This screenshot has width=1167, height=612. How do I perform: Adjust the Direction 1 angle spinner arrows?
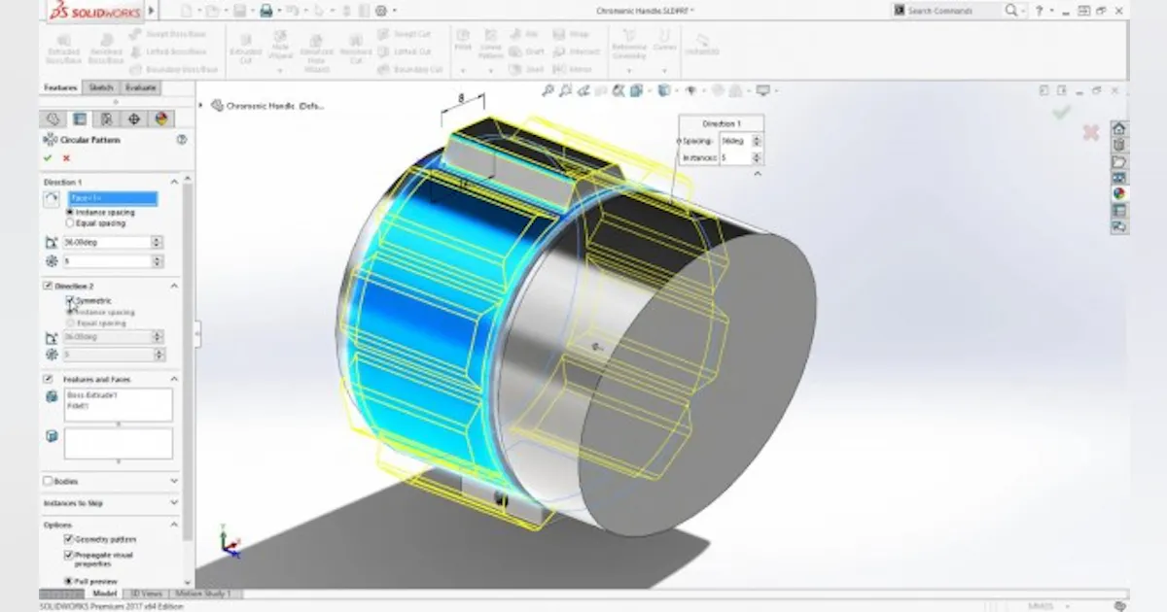157,242
